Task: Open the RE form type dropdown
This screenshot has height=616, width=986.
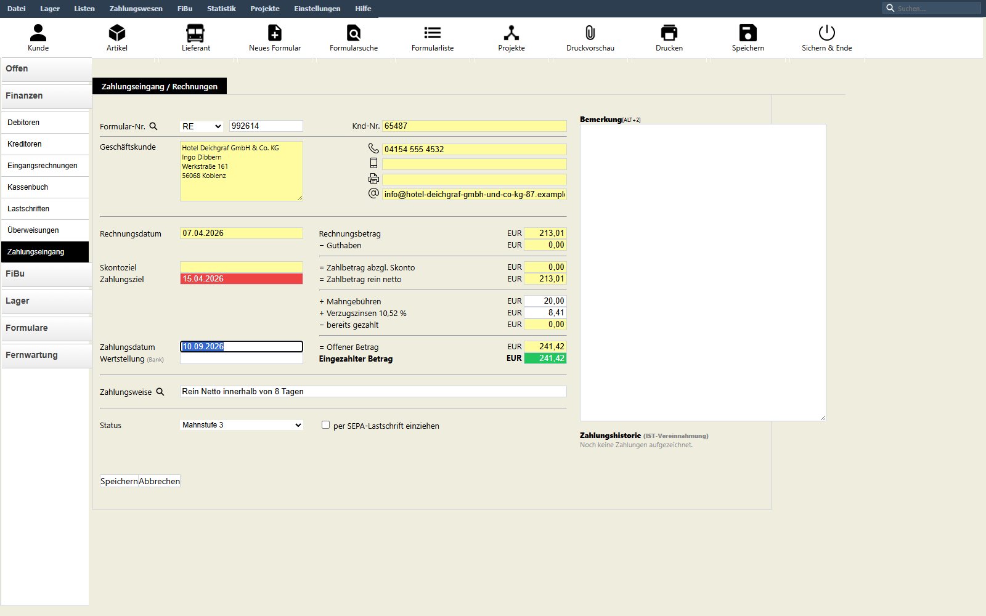Action: (x=202, y=126)
